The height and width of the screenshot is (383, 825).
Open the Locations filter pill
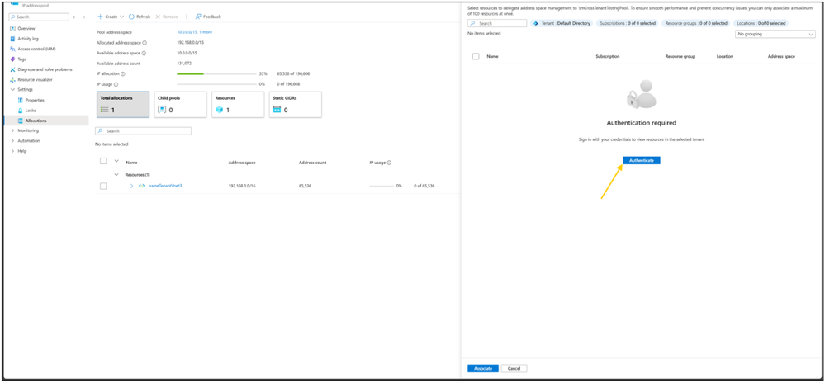tap(761, 24)
